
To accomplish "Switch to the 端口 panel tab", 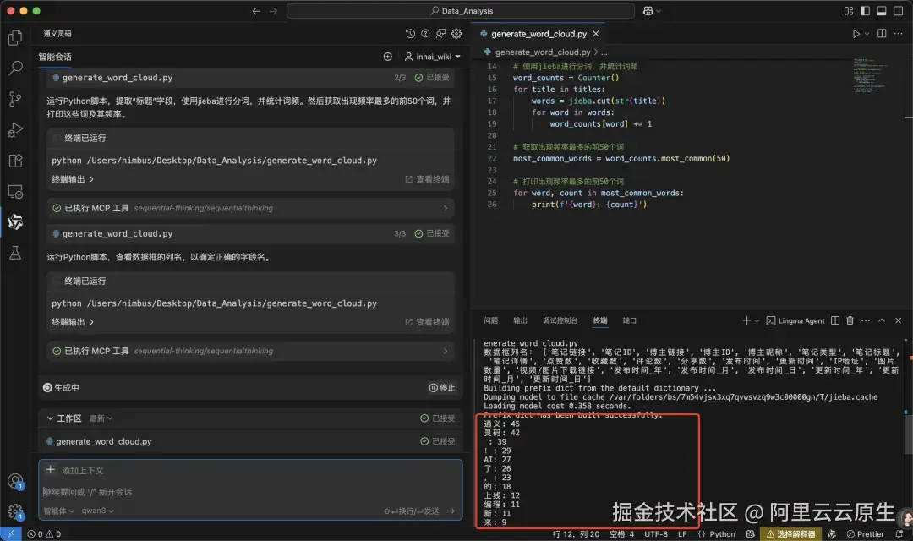I will [x=630, y=321].
